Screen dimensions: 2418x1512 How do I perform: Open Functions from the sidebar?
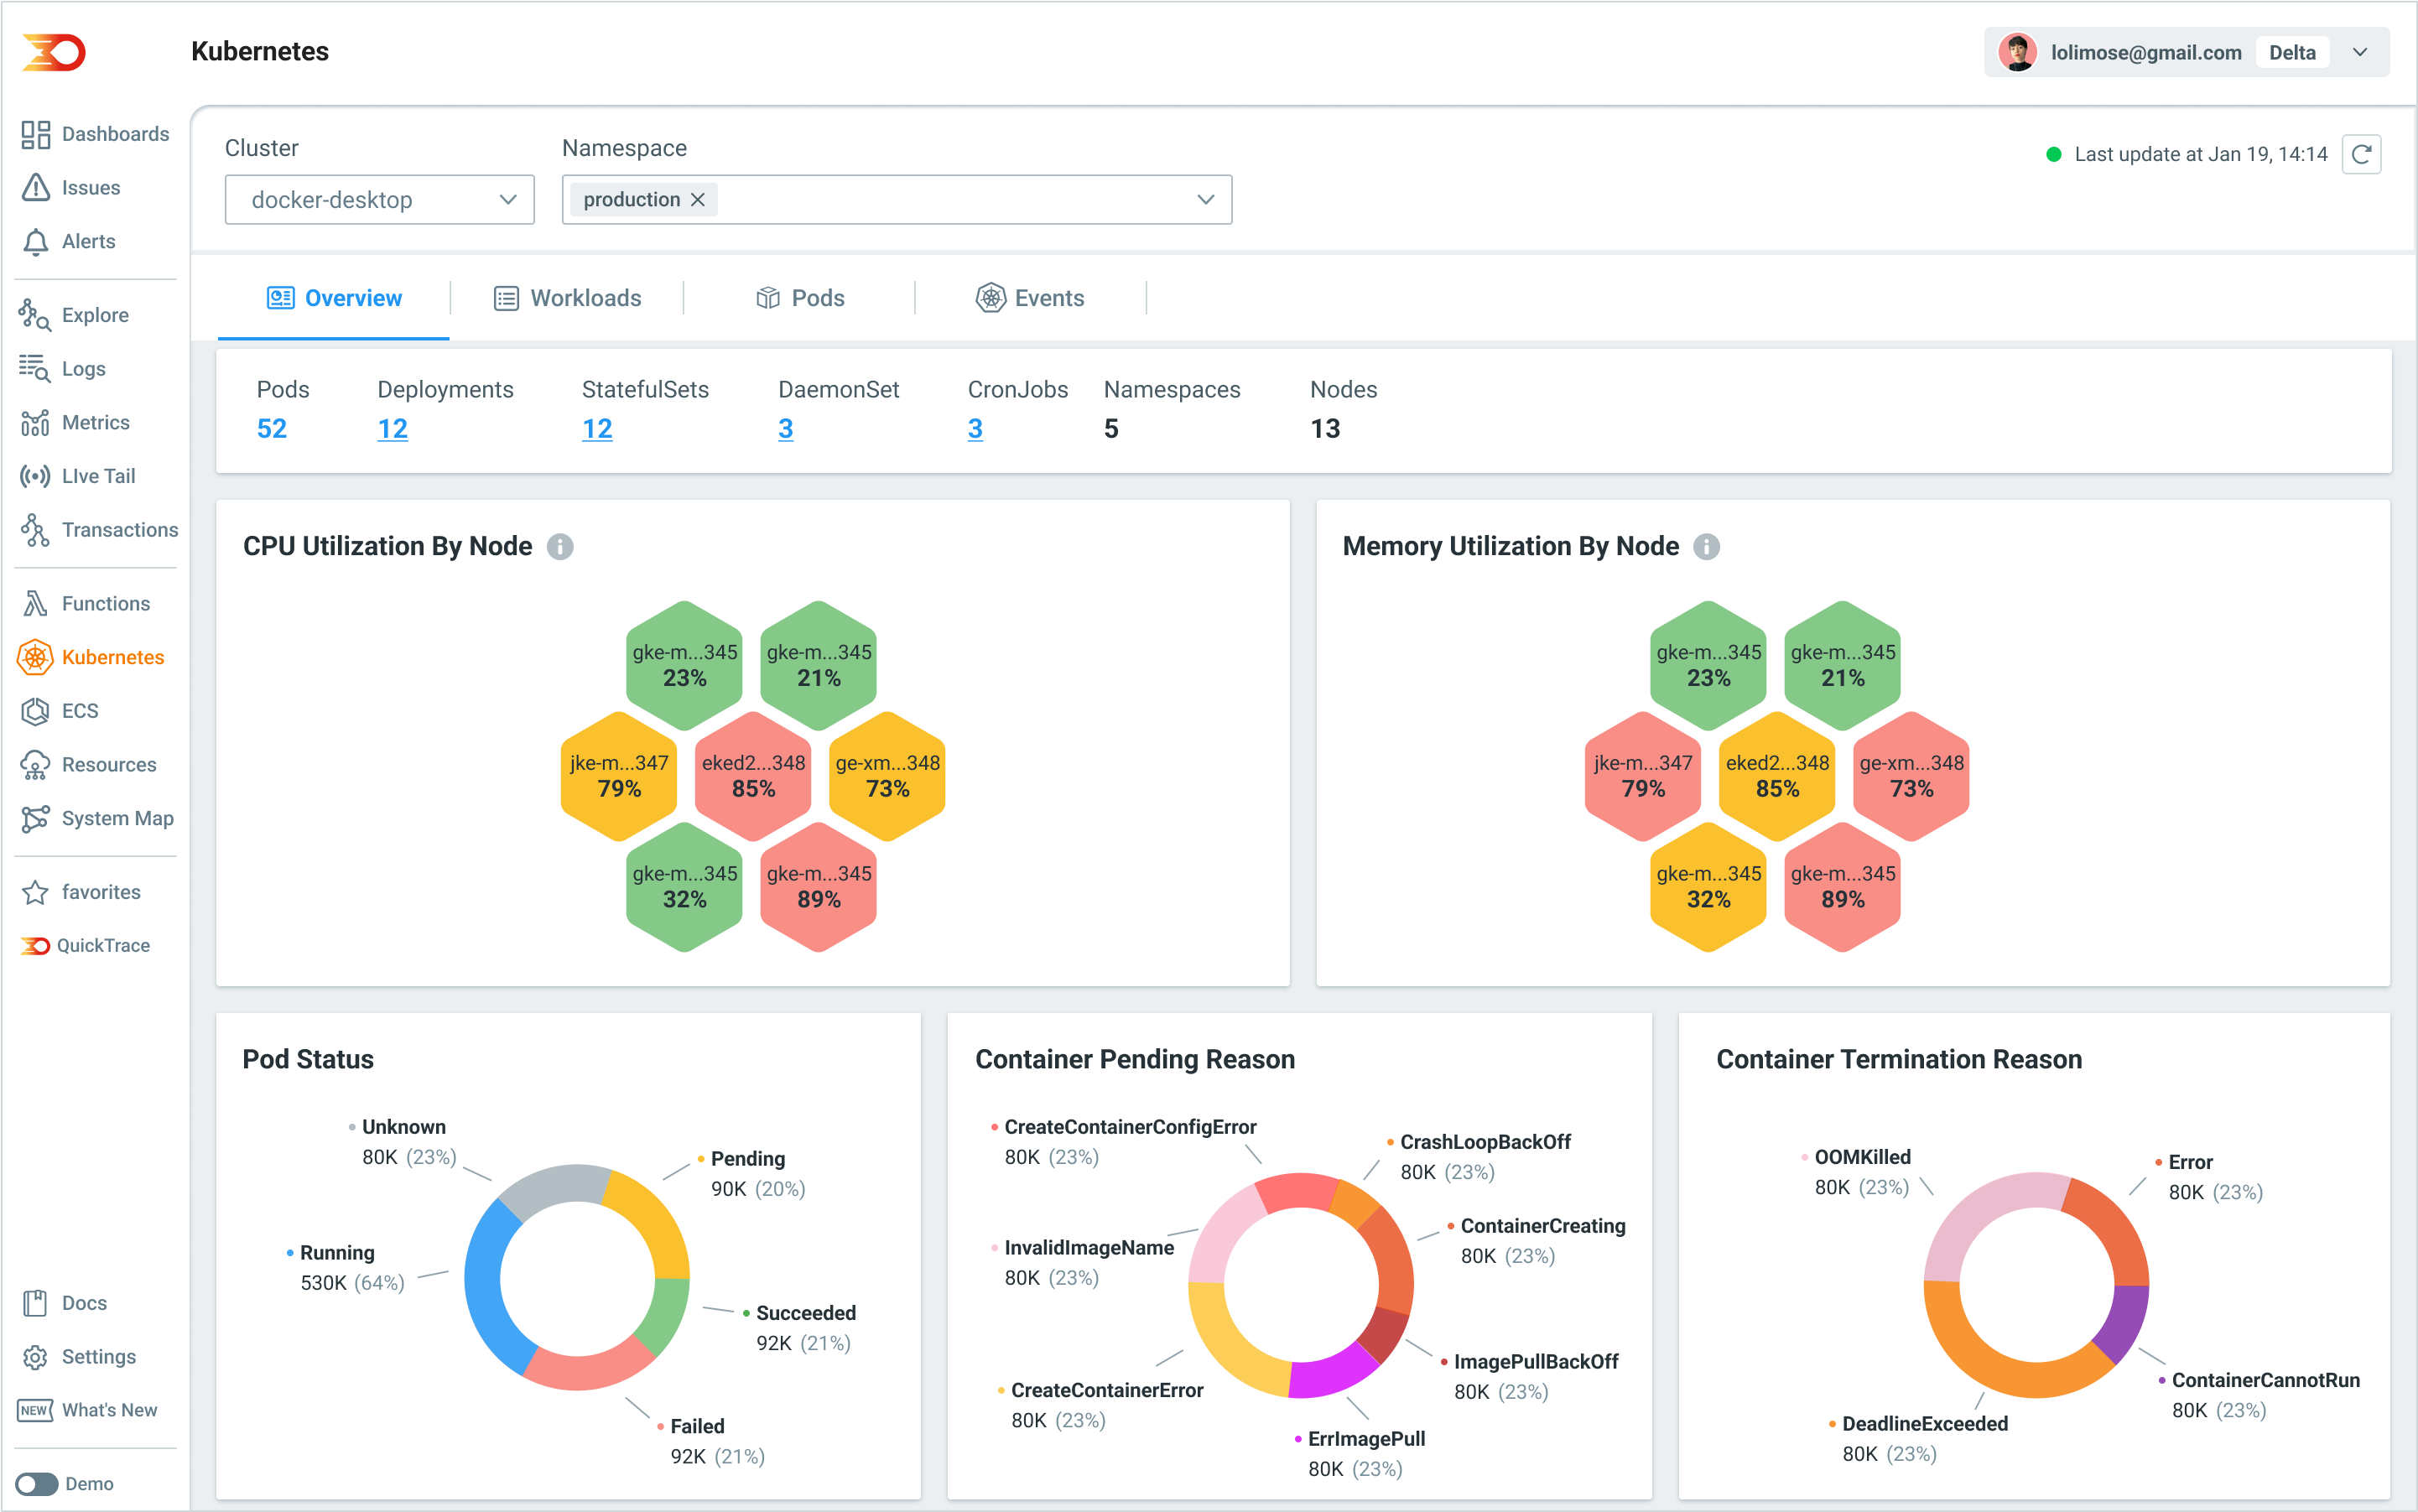pos(105,604)
